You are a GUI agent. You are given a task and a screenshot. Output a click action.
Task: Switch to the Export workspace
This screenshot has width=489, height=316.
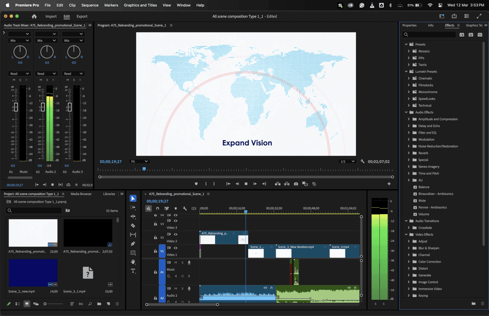82,16
